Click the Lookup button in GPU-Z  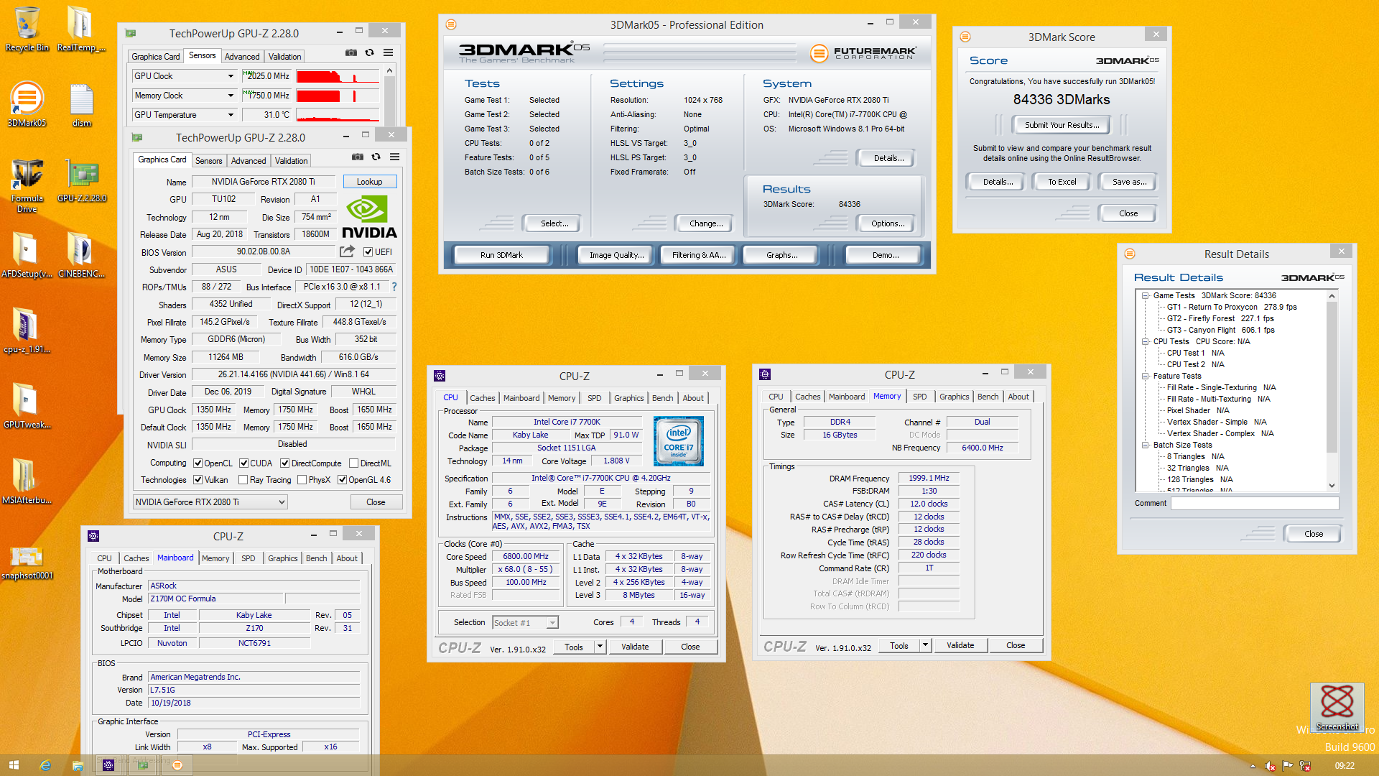(x=370, y=182)
